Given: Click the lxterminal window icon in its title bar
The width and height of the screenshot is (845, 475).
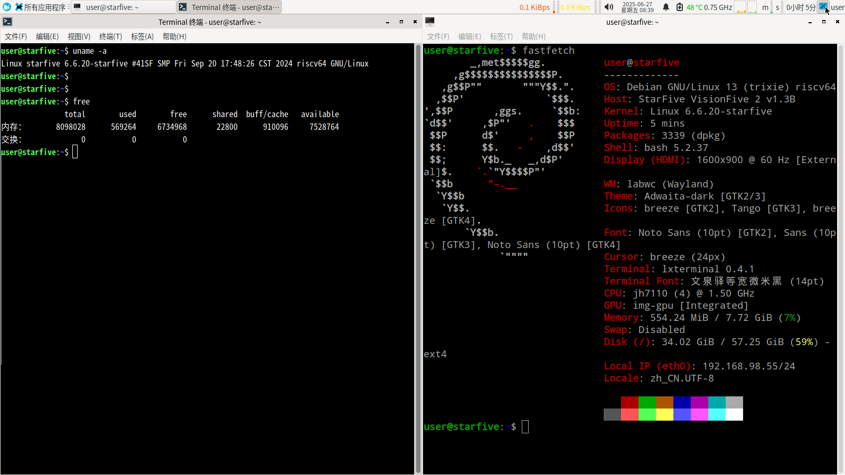Looking at the screenshot, I should [429, 22].
